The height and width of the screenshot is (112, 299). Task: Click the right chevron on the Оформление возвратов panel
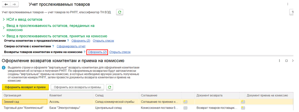(293, 61)
